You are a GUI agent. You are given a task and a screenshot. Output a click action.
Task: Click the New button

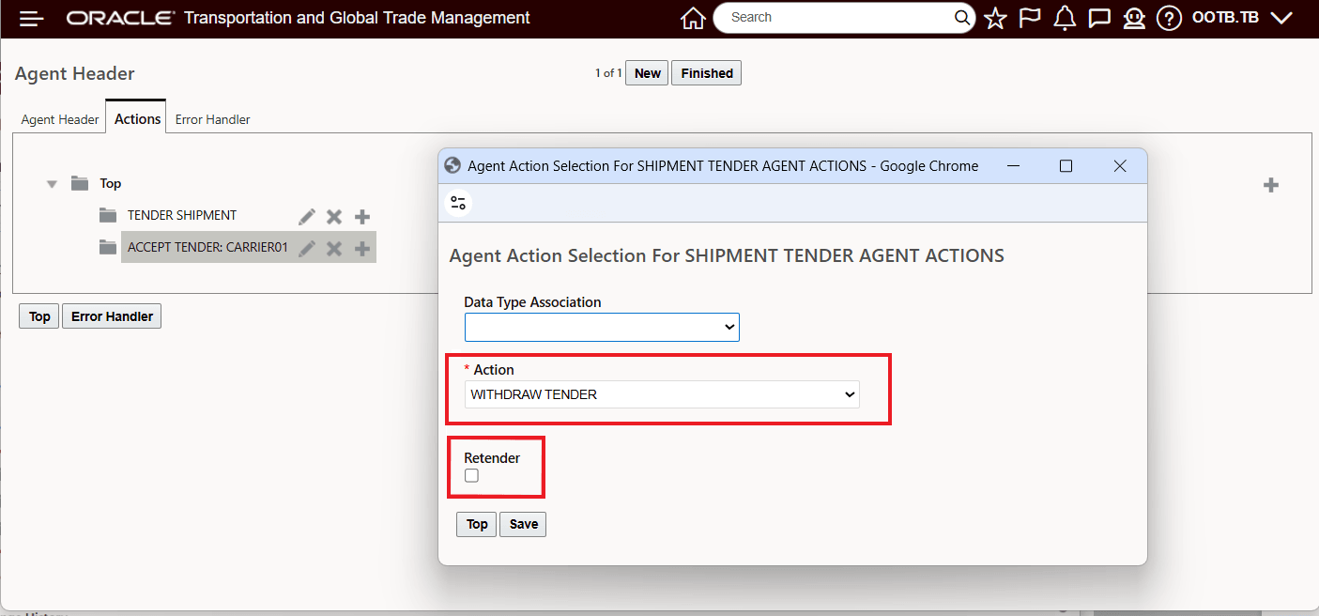pos(648,73)
